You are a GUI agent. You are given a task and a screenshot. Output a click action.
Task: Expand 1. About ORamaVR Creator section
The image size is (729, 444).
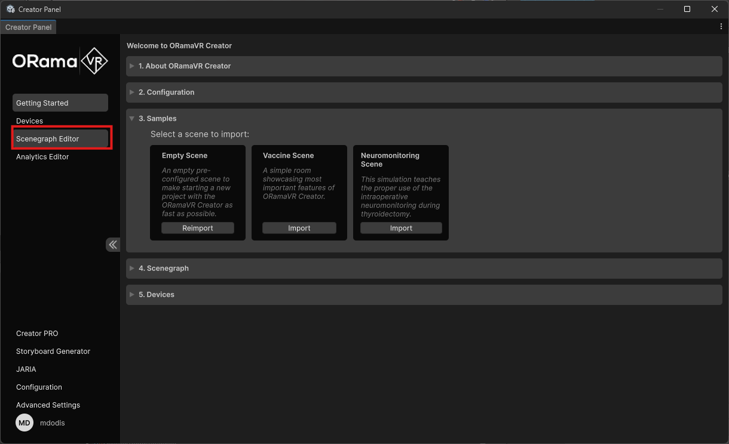point(424,66)
